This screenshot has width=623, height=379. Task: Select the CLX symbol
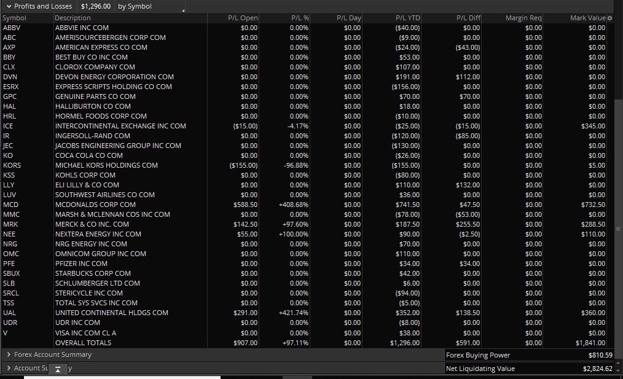(9, 67)
